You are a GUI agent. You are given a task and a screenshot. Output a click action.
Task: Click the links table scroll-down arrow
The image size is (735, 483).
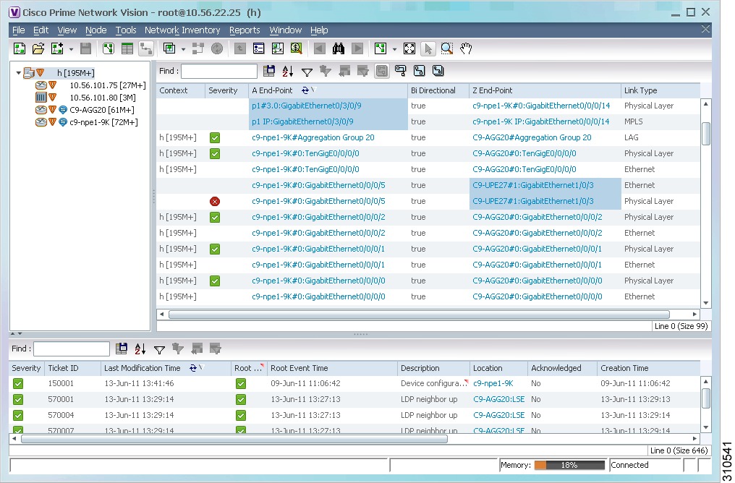pos(706,303)
